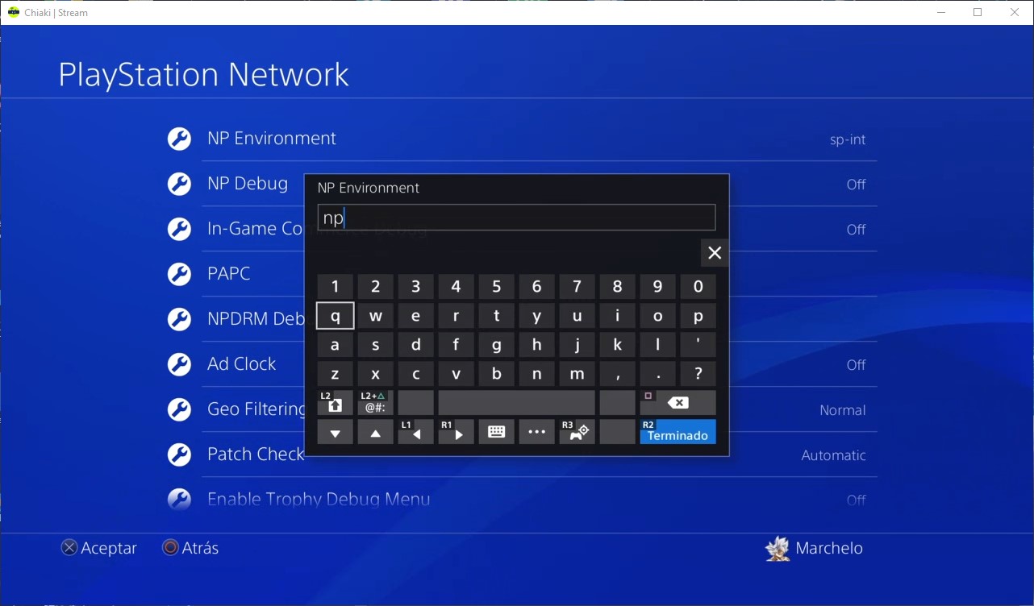Switch to symbols with the @#: key

(x=376, y=403)
